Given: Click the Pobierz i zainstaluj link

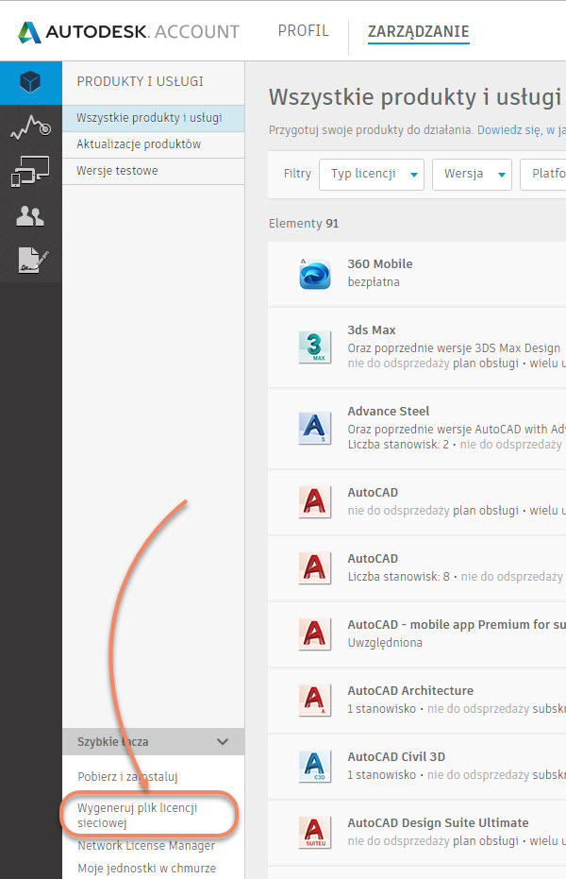Looking at the screenshot, I should click(x=127, y=777).
